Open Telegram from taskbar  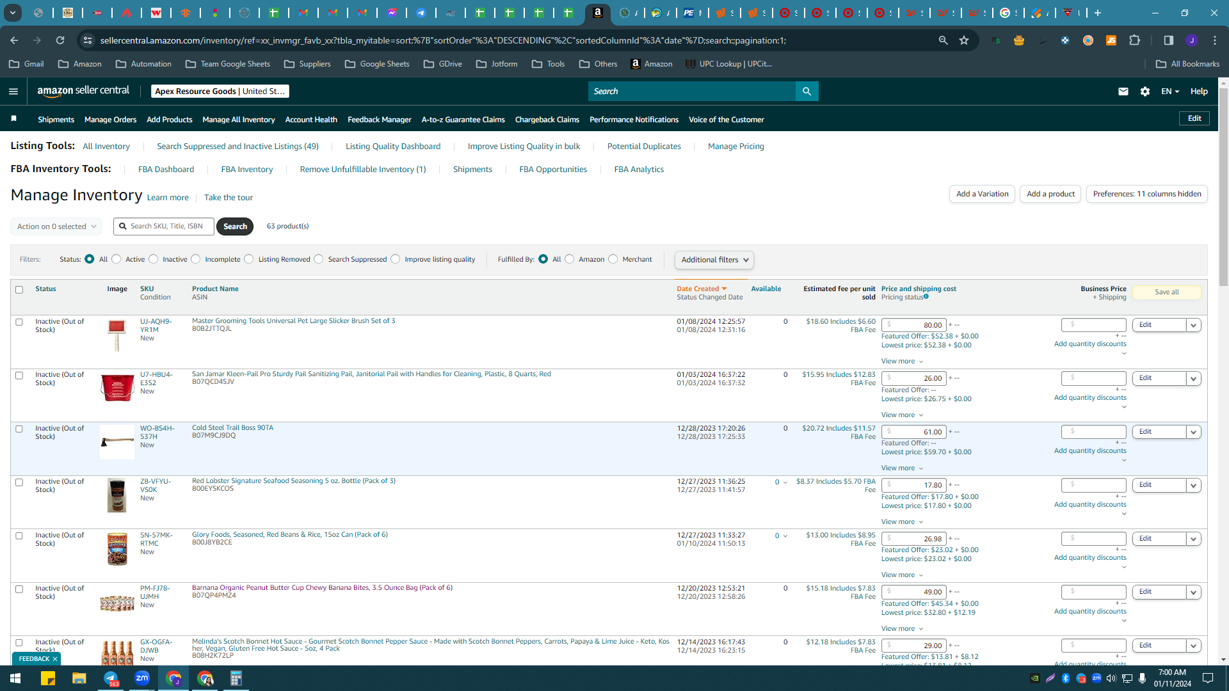pyautogui.click(x=111, y=678)
